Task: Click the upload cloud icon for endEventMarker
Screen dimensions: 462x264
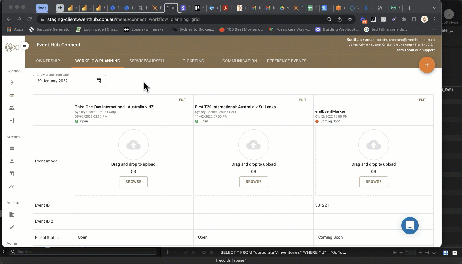Action: point(373,145)
